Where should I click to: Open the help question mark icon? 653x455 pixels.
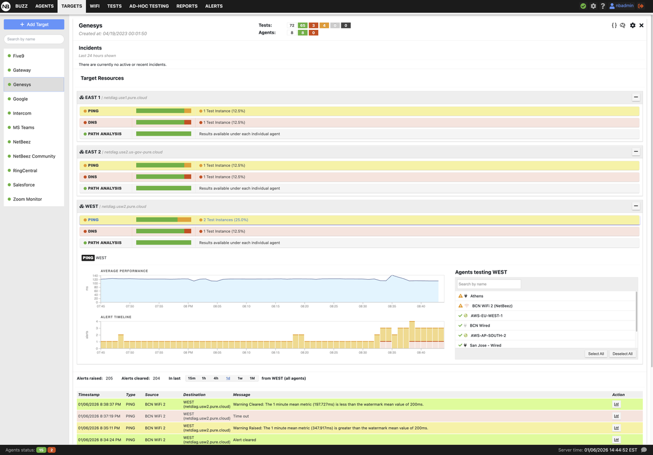coord(602,6)
